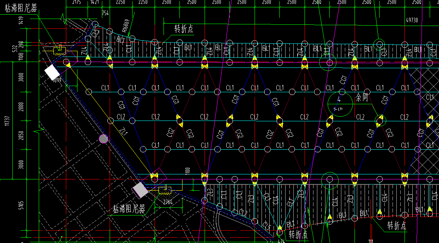Select the dimension value 111
Image resolution: width=439 pixels, height=243 pixels.
tap(371, 241)
